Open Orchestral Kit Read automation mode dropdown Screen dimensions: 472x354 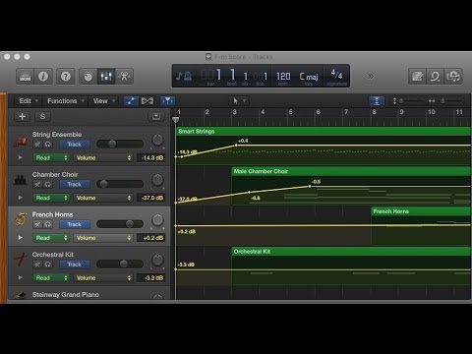tap(51, 277)
